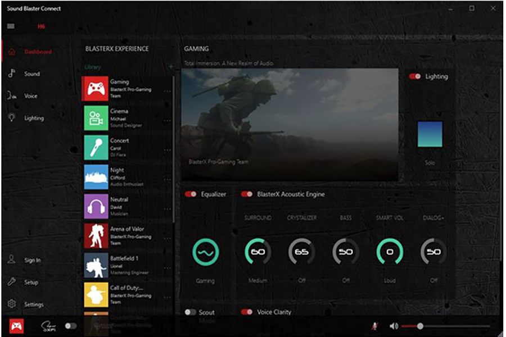
Task: Open options dots for Night profile
Action: pyautogui.click(x=167, y=179)
